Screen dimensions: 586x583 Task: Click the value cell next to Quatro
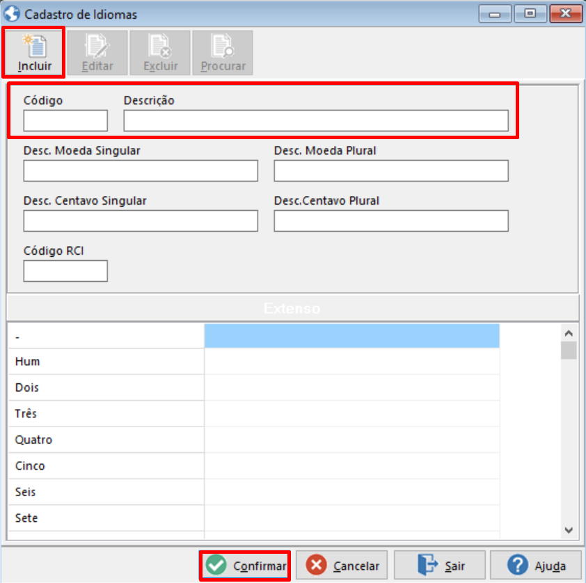[x=351, y=440]
